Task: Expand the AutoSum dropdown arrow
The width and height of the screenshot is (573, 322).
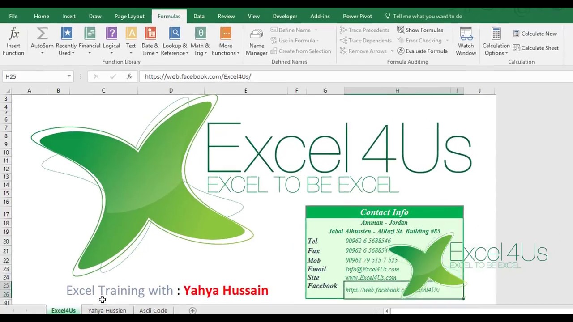Action: (42, 53)
